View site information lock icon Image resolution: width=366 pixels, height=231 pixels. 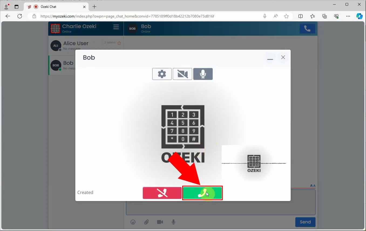coord(34,16)
